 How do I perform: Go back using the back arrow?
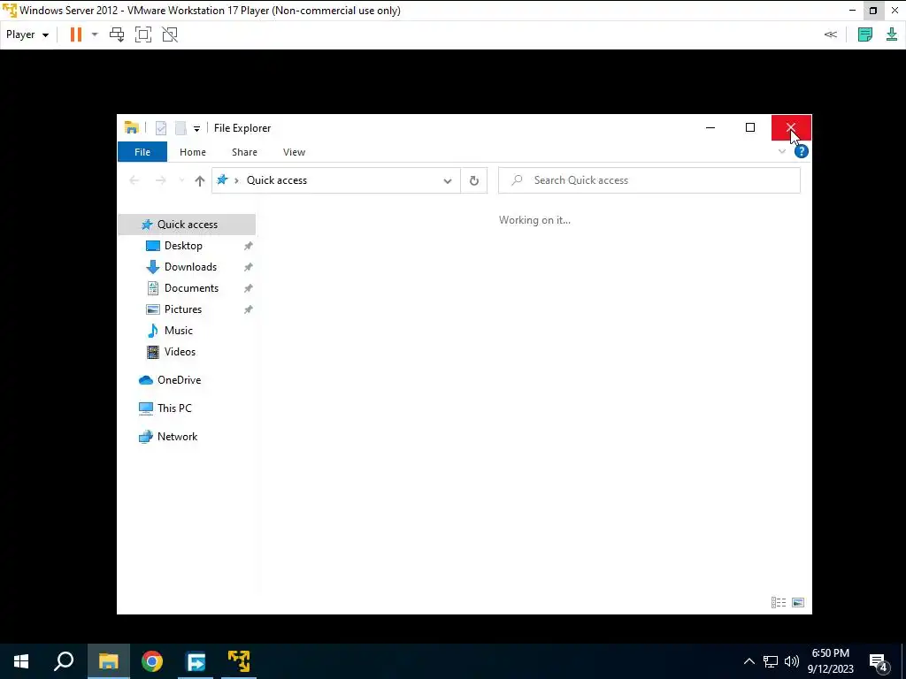coord(134,180)
